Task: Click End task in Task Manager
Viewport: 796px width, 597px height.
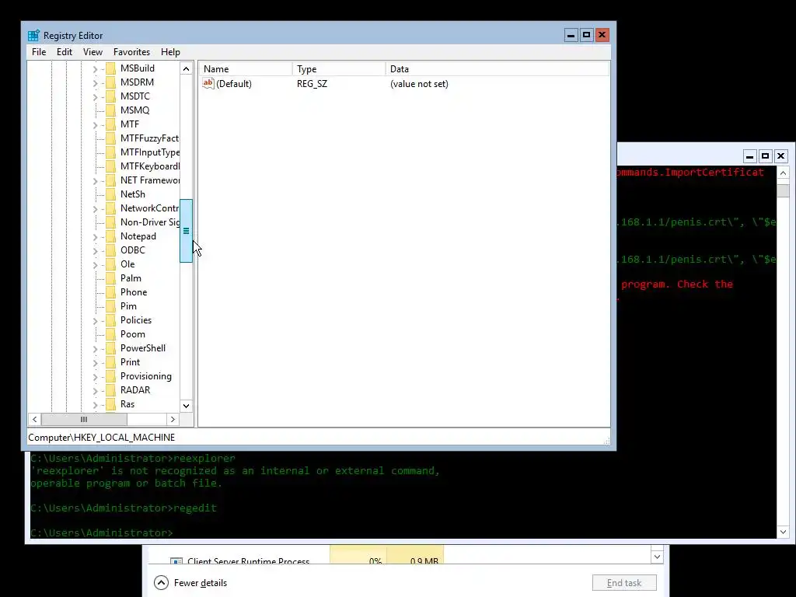Action: [624, 583]
